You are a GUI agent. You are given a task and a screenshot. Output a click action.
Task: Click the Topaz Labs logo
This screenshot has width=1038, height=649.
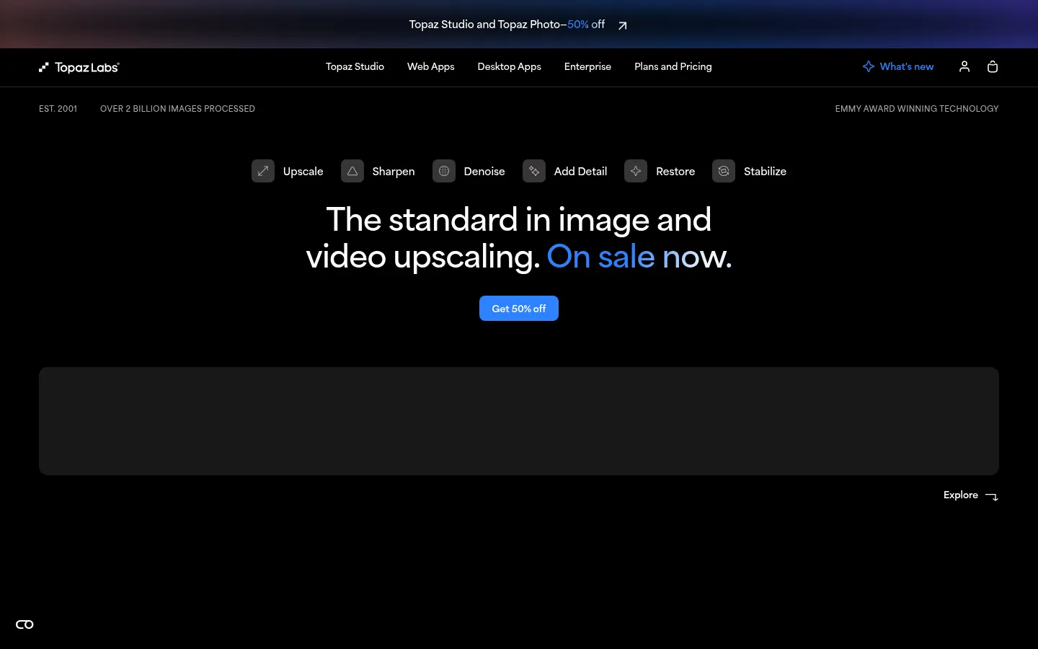(79, 67)
